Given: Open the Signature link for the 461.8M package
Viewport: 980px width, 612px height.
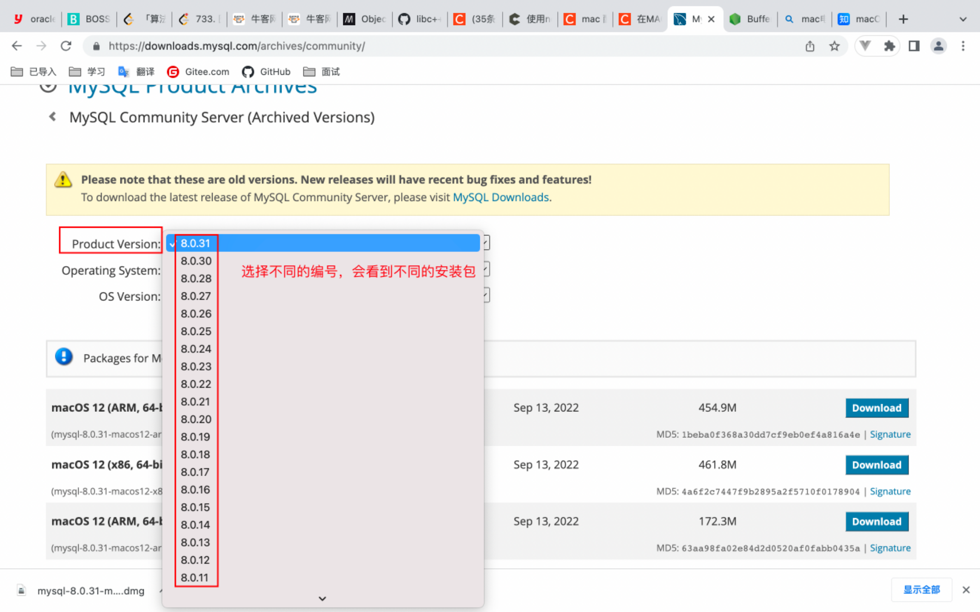Looking at the screenshot, I should point(890,491).
